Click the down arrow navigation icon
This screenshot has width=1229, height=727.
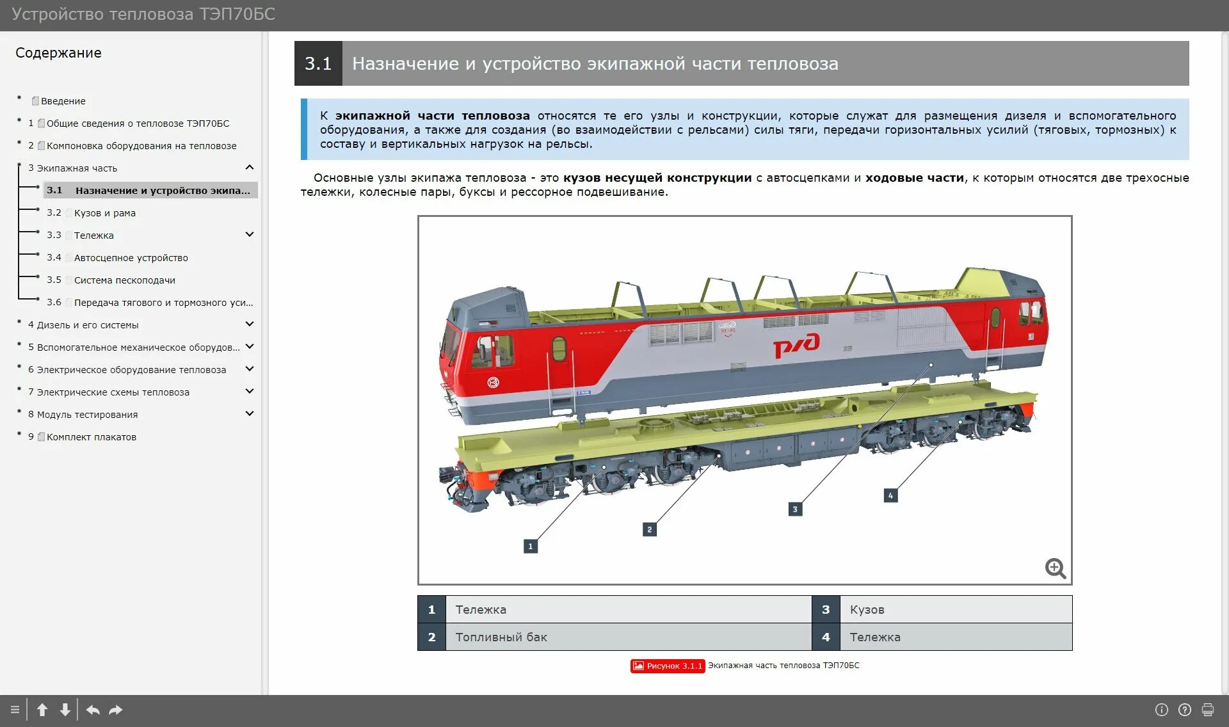pyautogui.click(x=65, y=710)
